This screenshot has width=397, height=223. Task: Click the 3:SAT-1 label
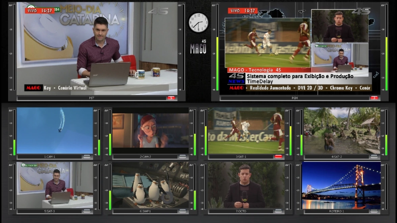click(x=241, y=157)
